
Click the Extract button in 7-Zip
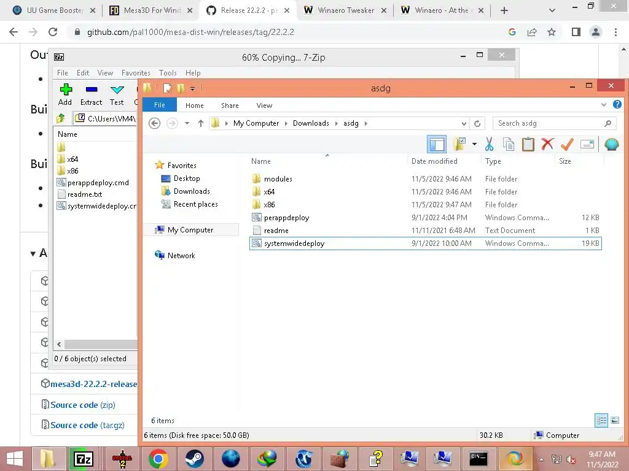coord(91,94)
